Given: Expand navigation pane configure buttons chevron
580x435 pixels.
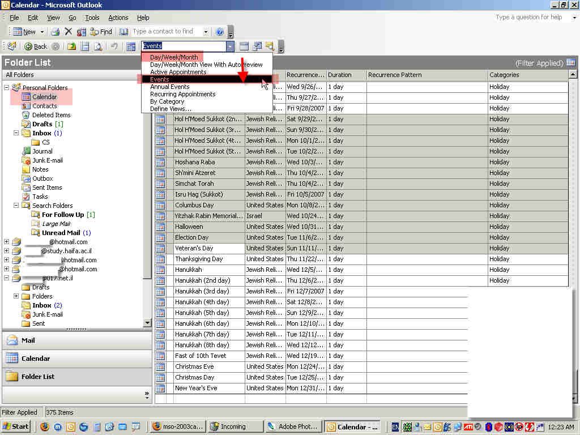Looking at the screenshot, I should tap(147, 394).
